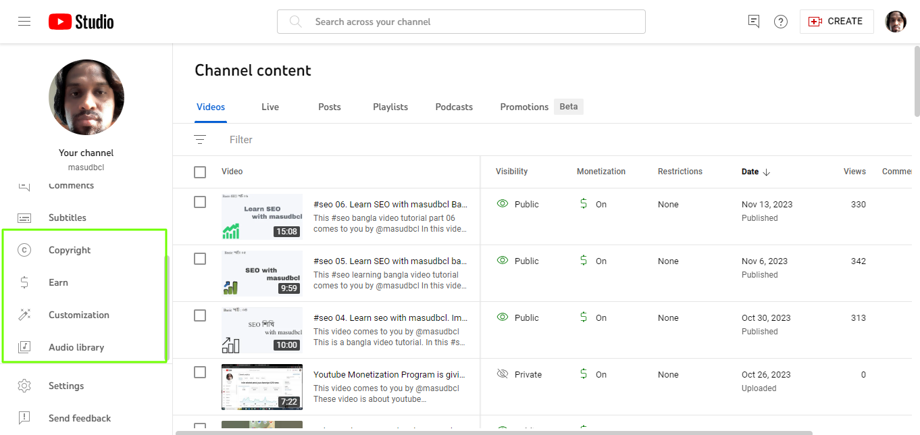Click the 'Nov 13, 2023' date cell
This screenshot has height=435, width=920.
[767, 204]
